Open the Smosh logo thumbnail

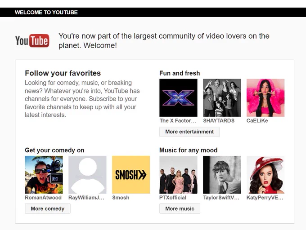pyautogui.click(x=131, y=175)
